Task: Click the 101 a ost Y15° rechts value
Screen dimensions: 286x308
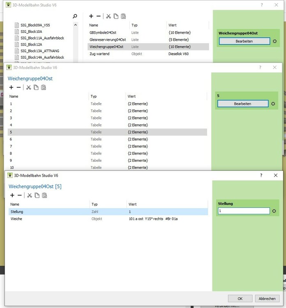Action: point(153,219)
